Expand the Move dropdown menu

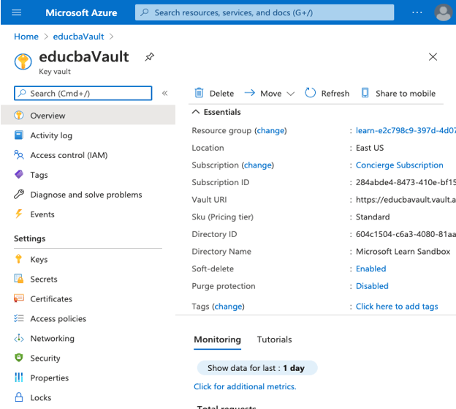pos(290,94)
